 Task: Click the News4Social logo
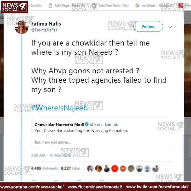click(15, 7)
